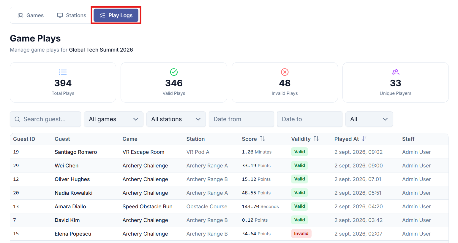Open the All games dropdown

click(x=114, y=119)
